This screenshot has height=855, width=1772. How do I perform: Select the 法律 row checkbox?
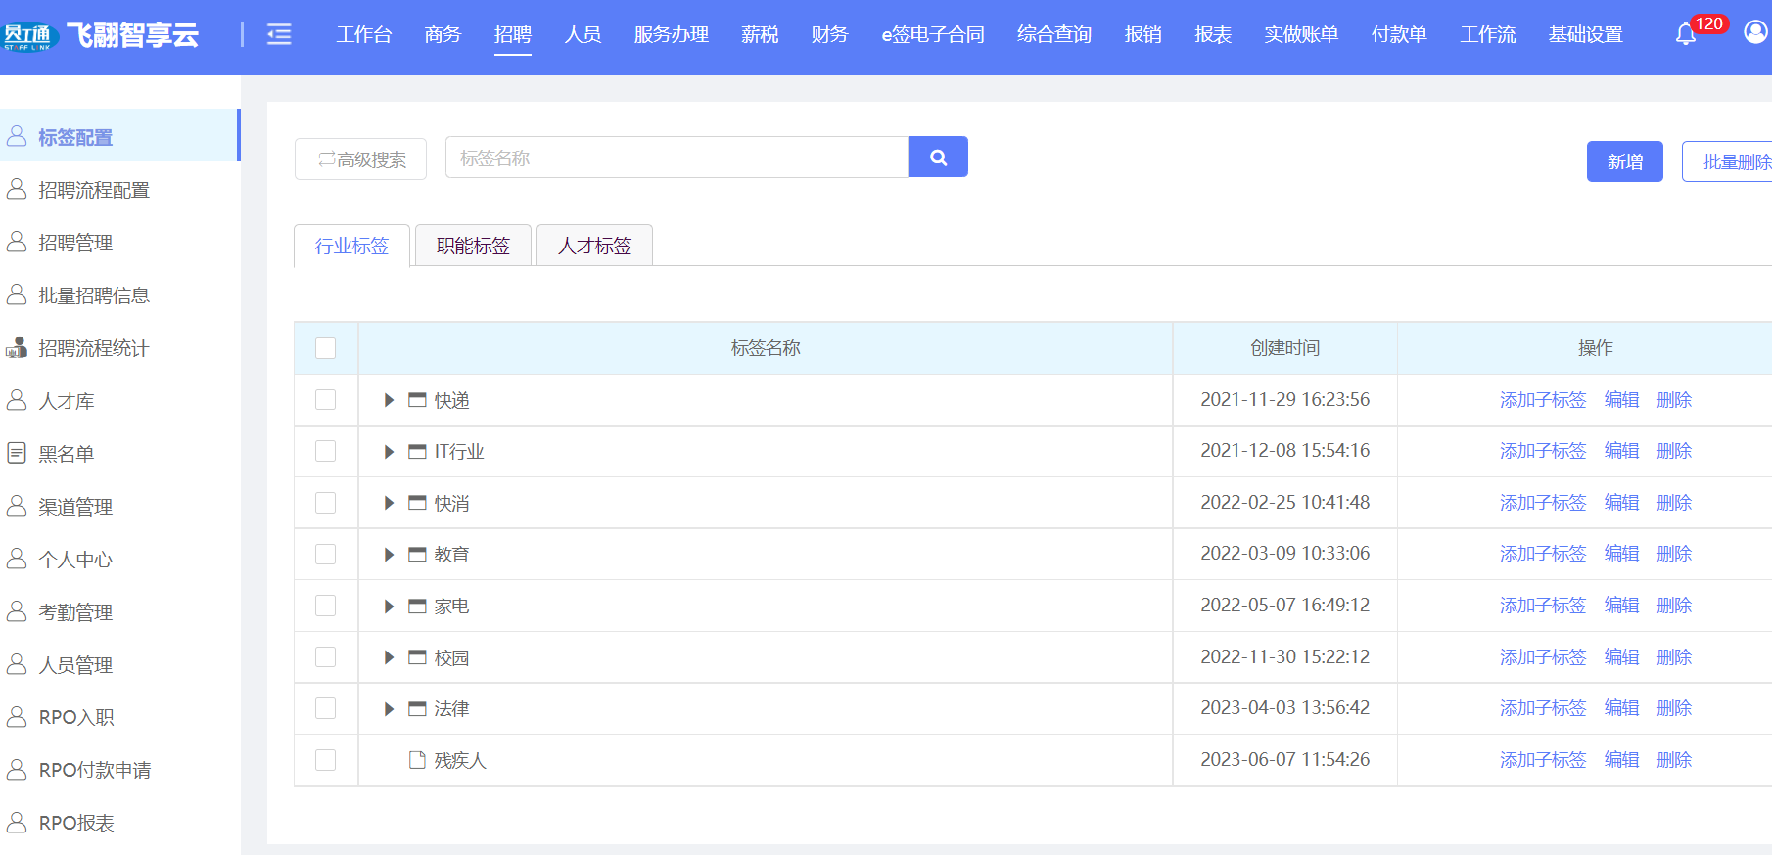(326, 708)
